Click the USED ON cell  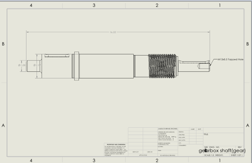[x=149, y=152]
